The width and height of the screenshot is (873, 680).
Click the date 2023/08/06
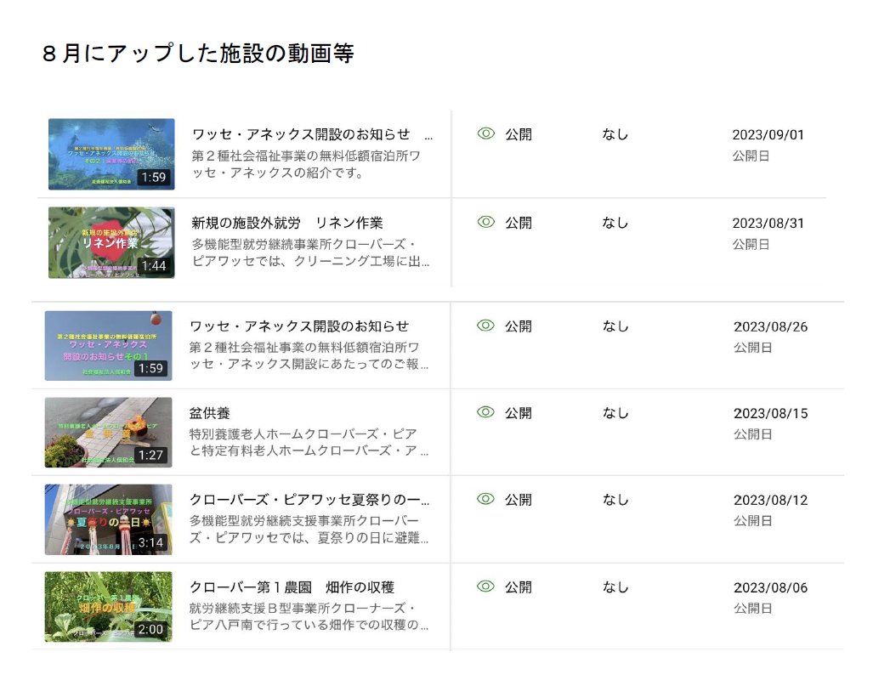coord(770,587)
